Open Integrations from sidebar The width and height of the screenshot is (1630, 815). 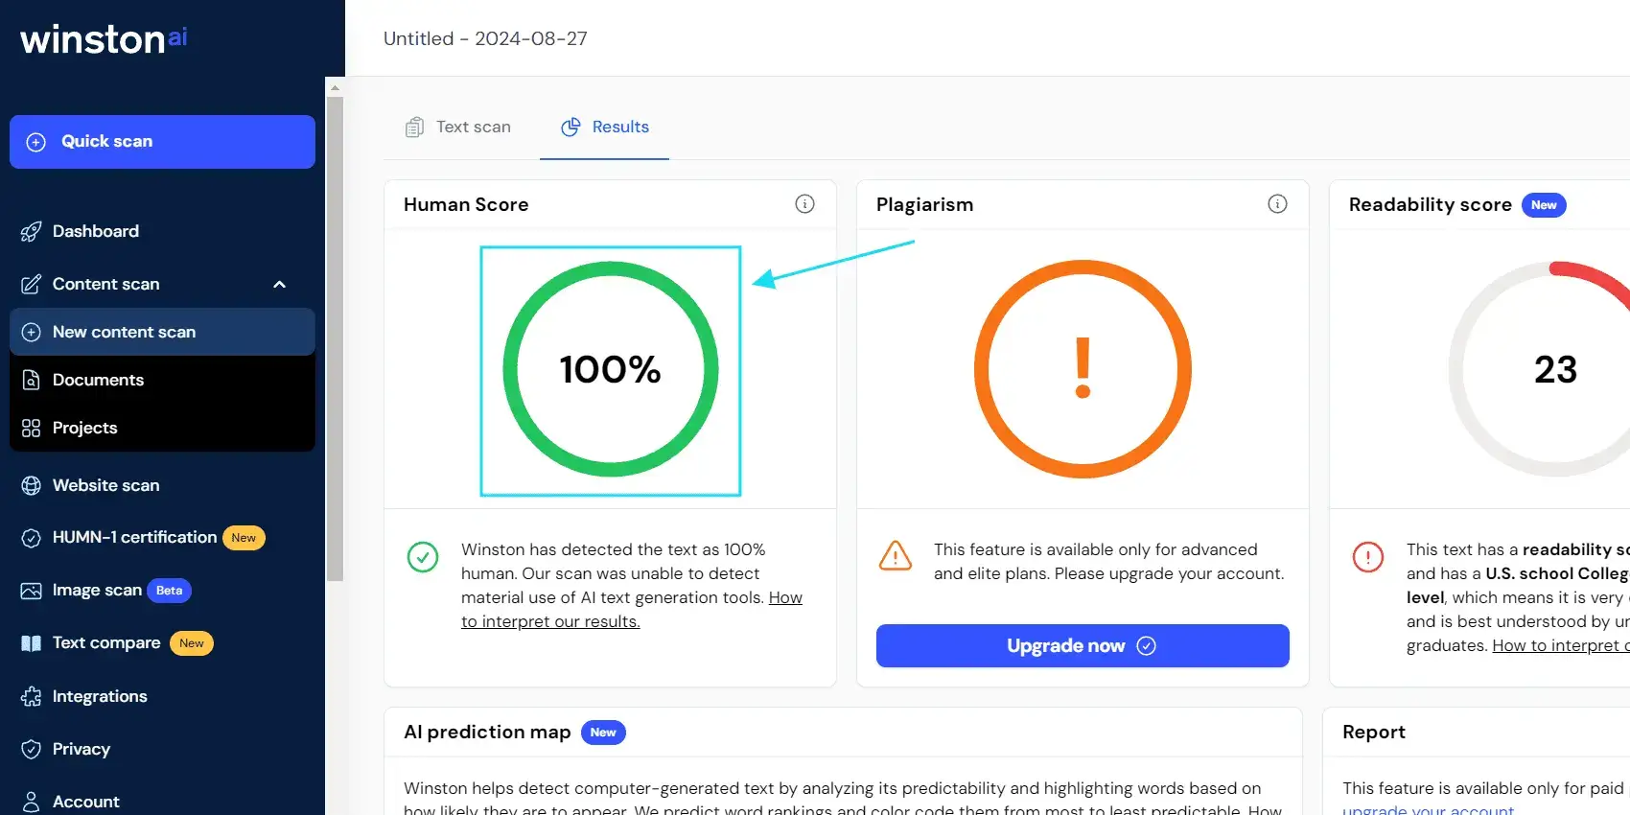click(100, 696)
